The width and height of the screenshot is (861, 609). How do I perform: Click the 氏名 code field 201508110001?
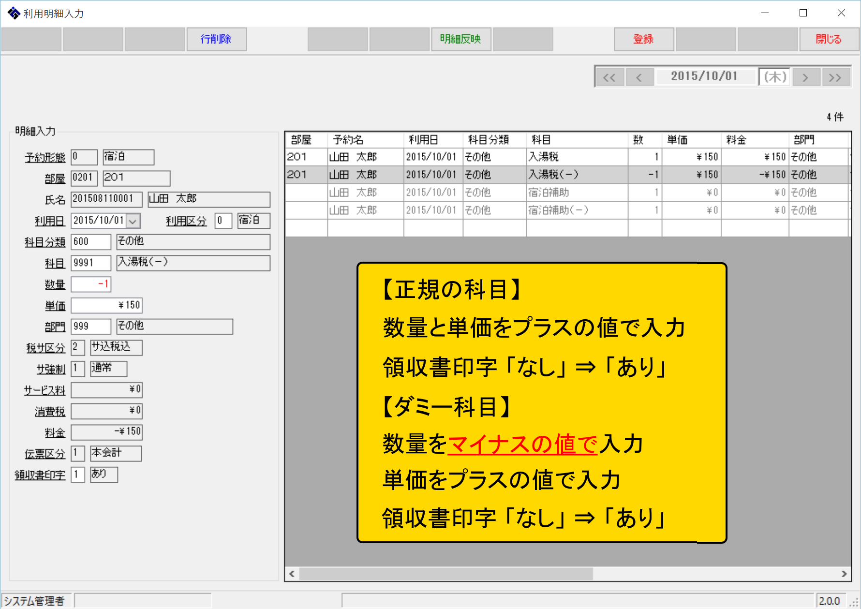coord(106,199)
